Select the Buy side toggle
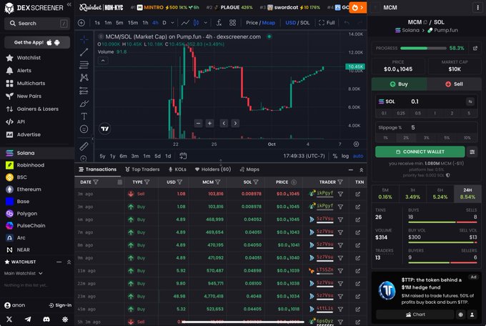 (x=400, y=84)
